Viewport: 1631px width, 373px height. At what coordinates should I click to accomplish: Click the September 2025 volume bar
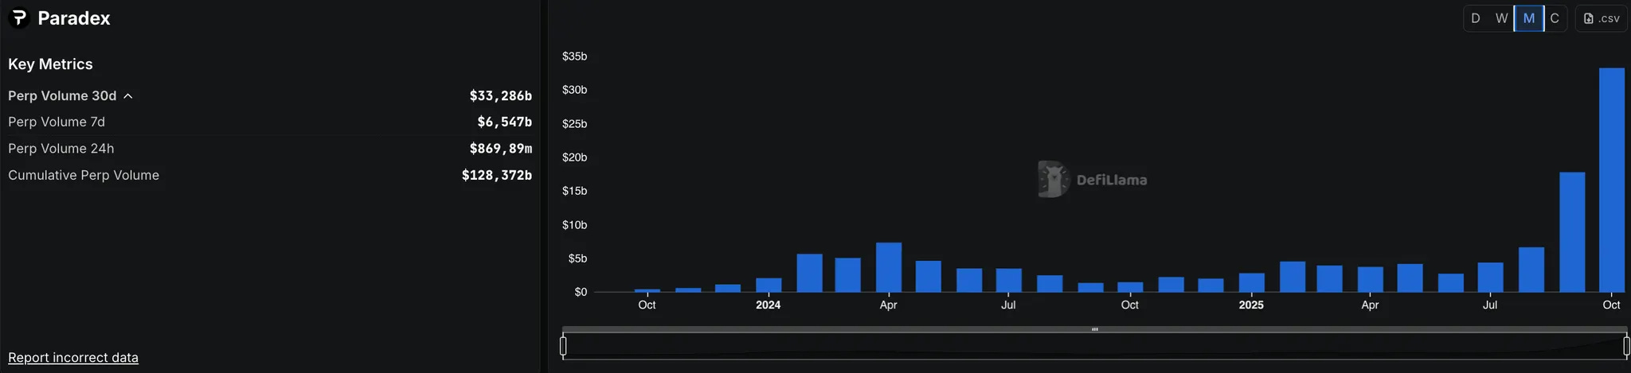click(x=1572, y=232)
